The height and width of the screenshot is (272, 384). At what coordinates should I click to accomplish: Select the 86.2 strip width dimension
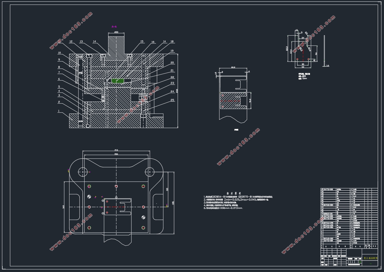tap(233, 67)
